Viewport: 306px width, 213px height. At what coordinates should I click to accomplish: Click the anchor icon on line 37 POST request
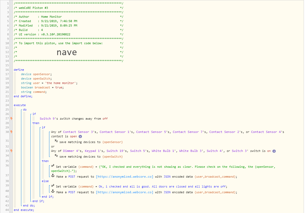pyautogui.click(x=53, y=176)
